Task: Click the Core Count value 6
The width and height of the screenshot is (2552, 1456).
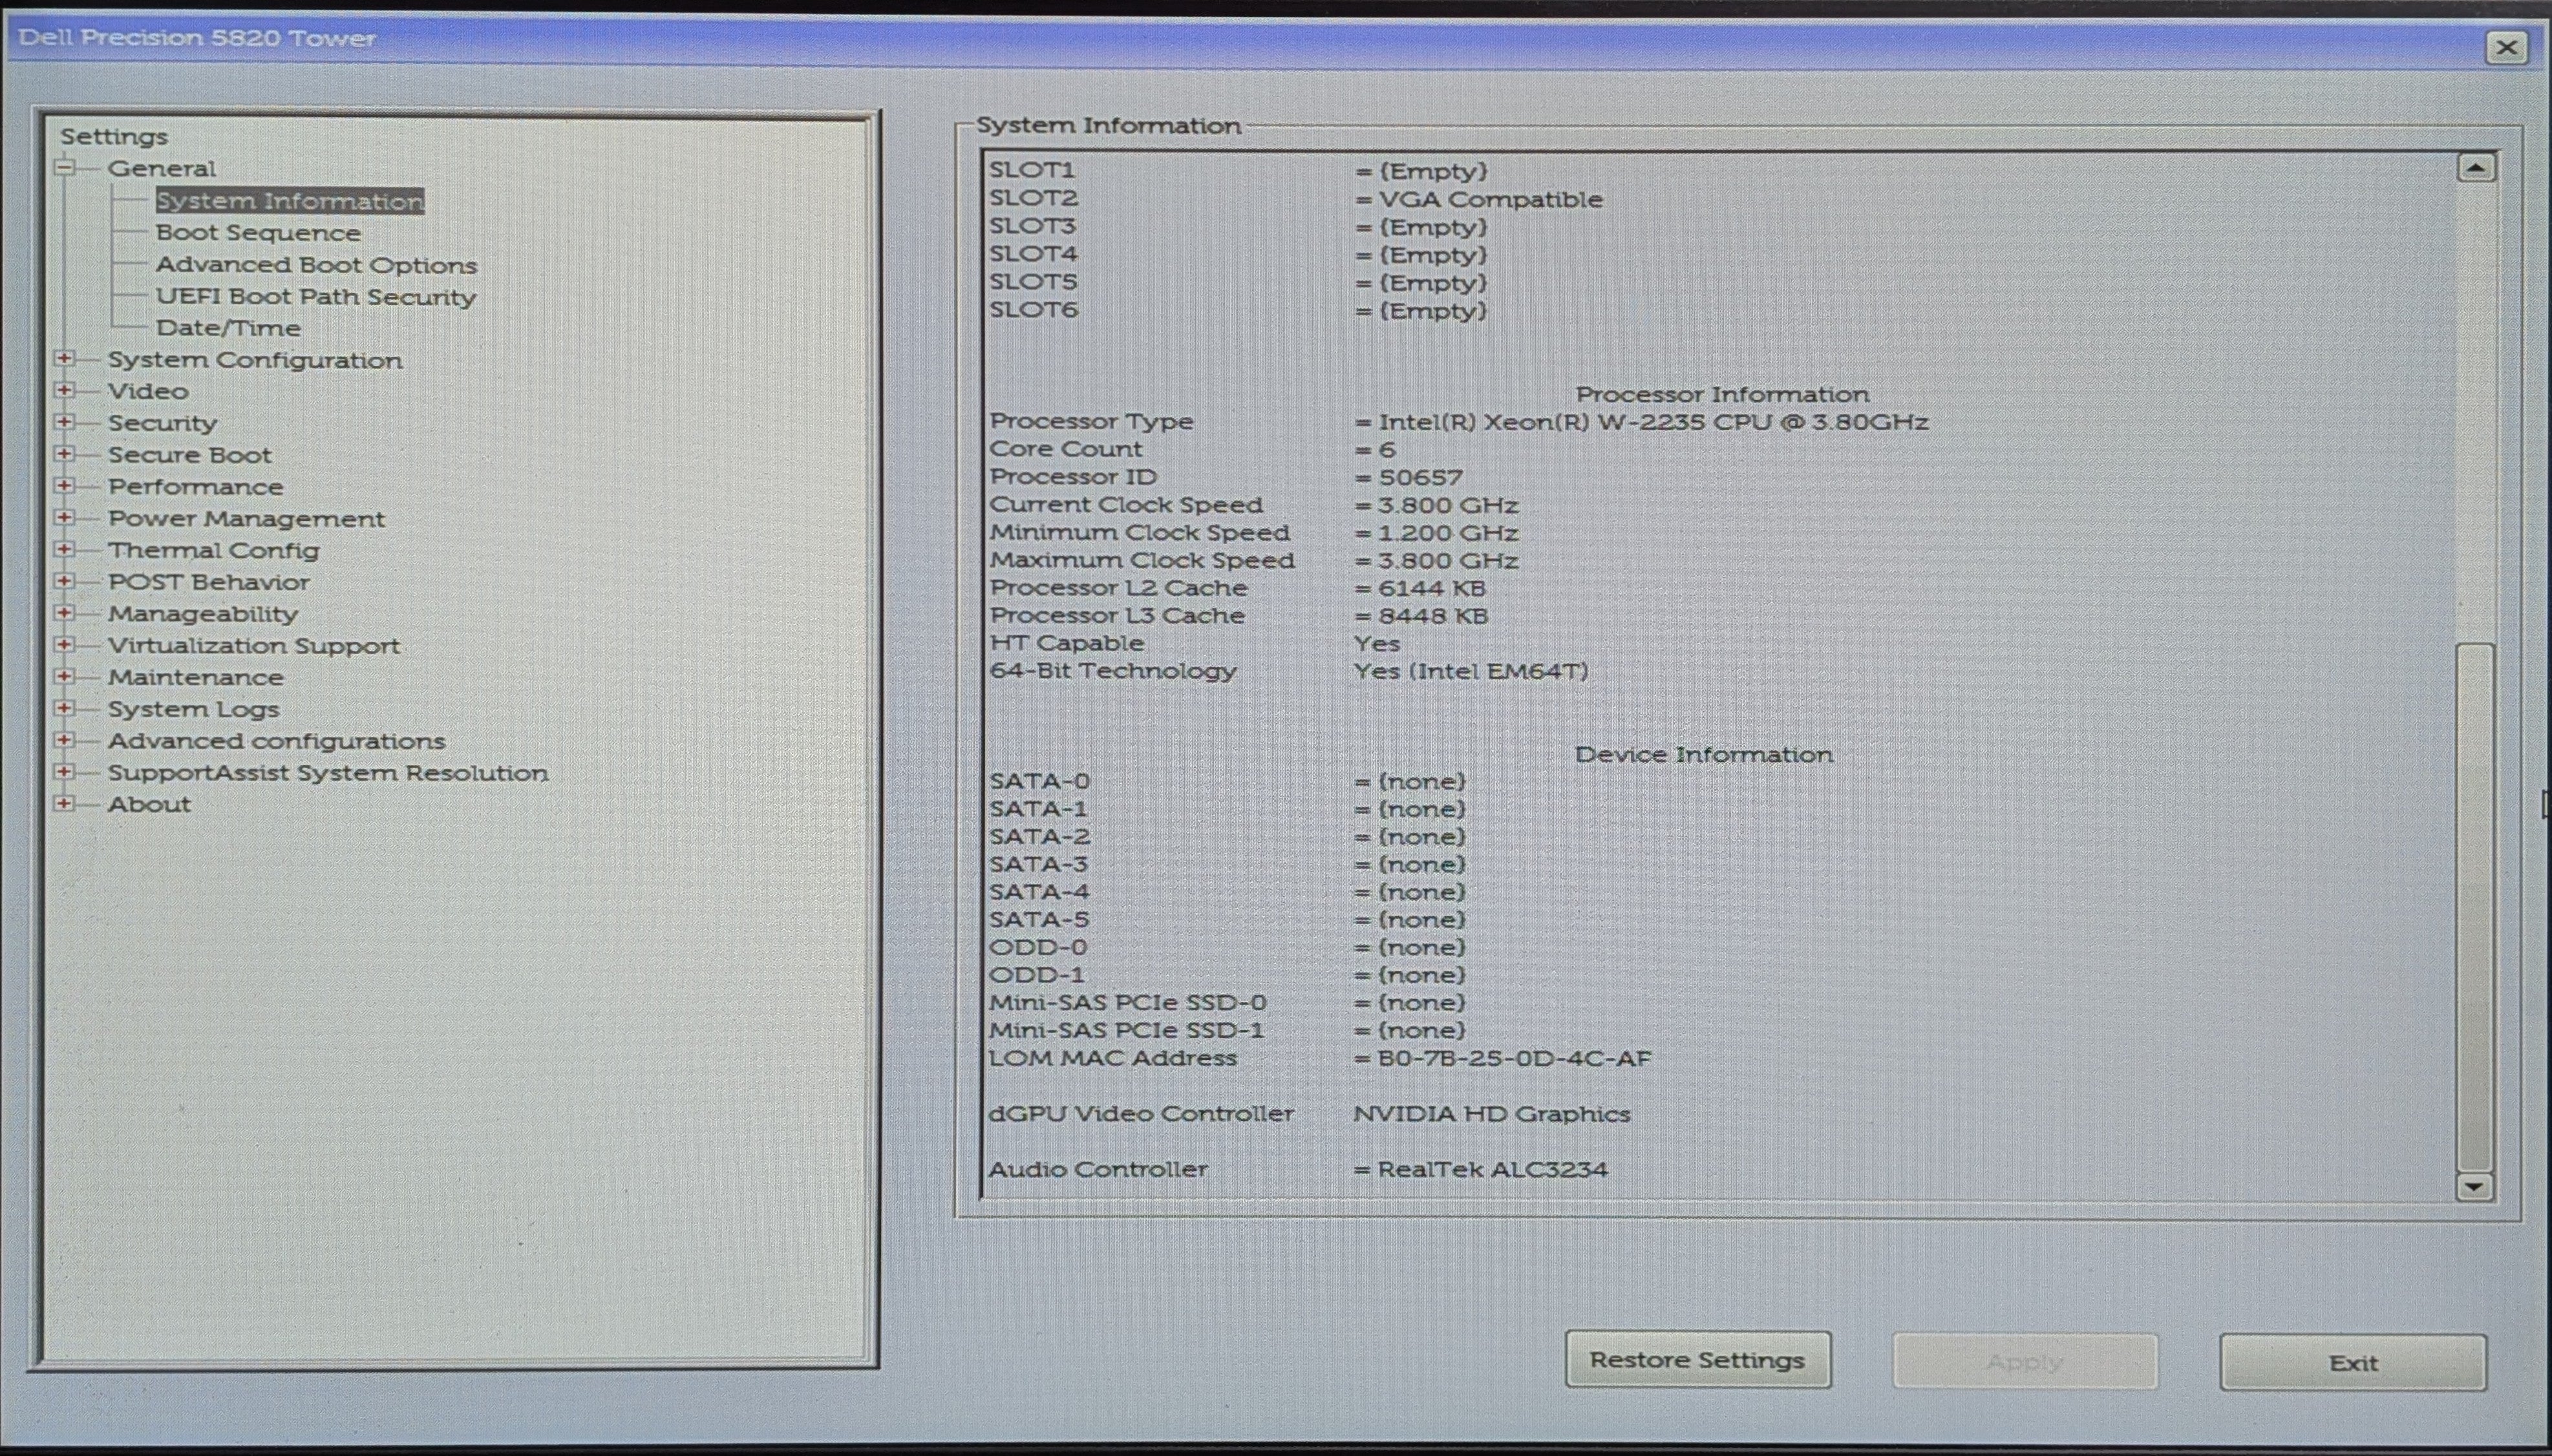Action: [1386, 450]
